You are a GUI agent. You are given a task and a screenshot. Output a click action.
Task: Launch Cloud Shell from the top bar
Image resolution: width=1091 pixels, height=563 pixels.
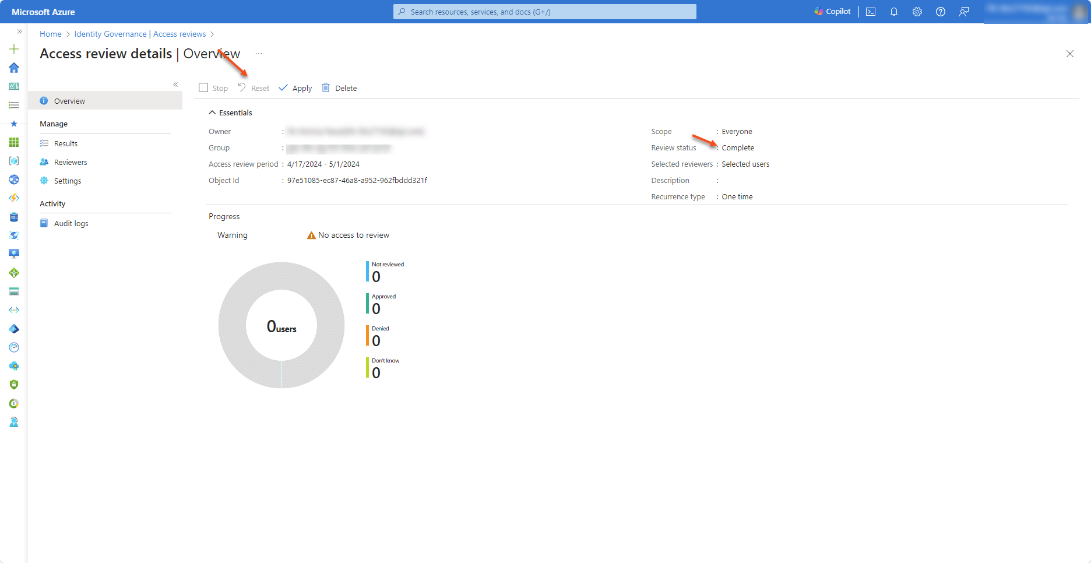[x=871, y=12]
